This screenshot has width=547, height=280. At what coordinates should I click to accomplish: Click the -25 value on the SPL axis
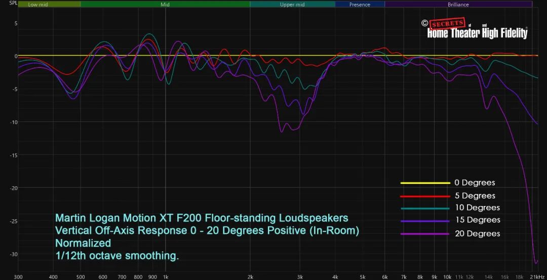coord(14,221)
